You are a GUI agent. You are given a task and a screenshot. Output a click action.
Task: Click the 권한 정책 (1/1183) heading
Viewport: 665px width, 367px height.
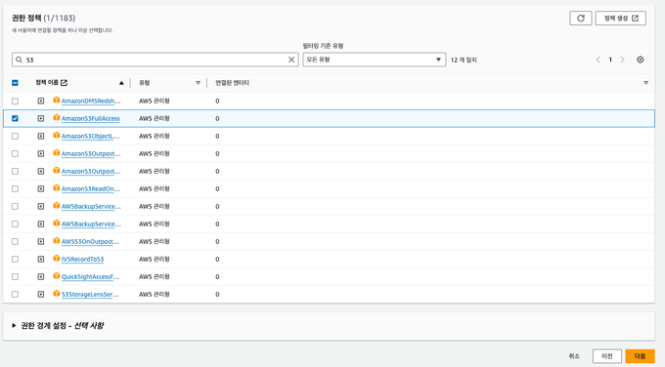43,18
